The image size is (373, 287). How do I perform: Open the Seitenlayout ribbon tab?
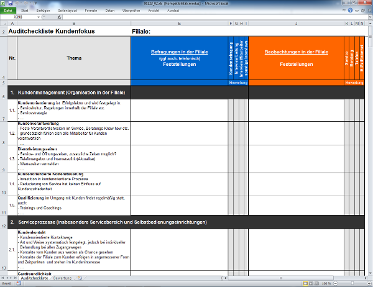[67, 11]
